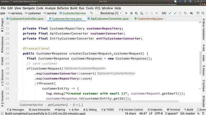Start debugging with the green bug icon
206x115 pixels.
click(x=131, y=13)
